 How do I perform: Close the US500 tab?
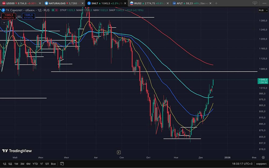(40, 3)
